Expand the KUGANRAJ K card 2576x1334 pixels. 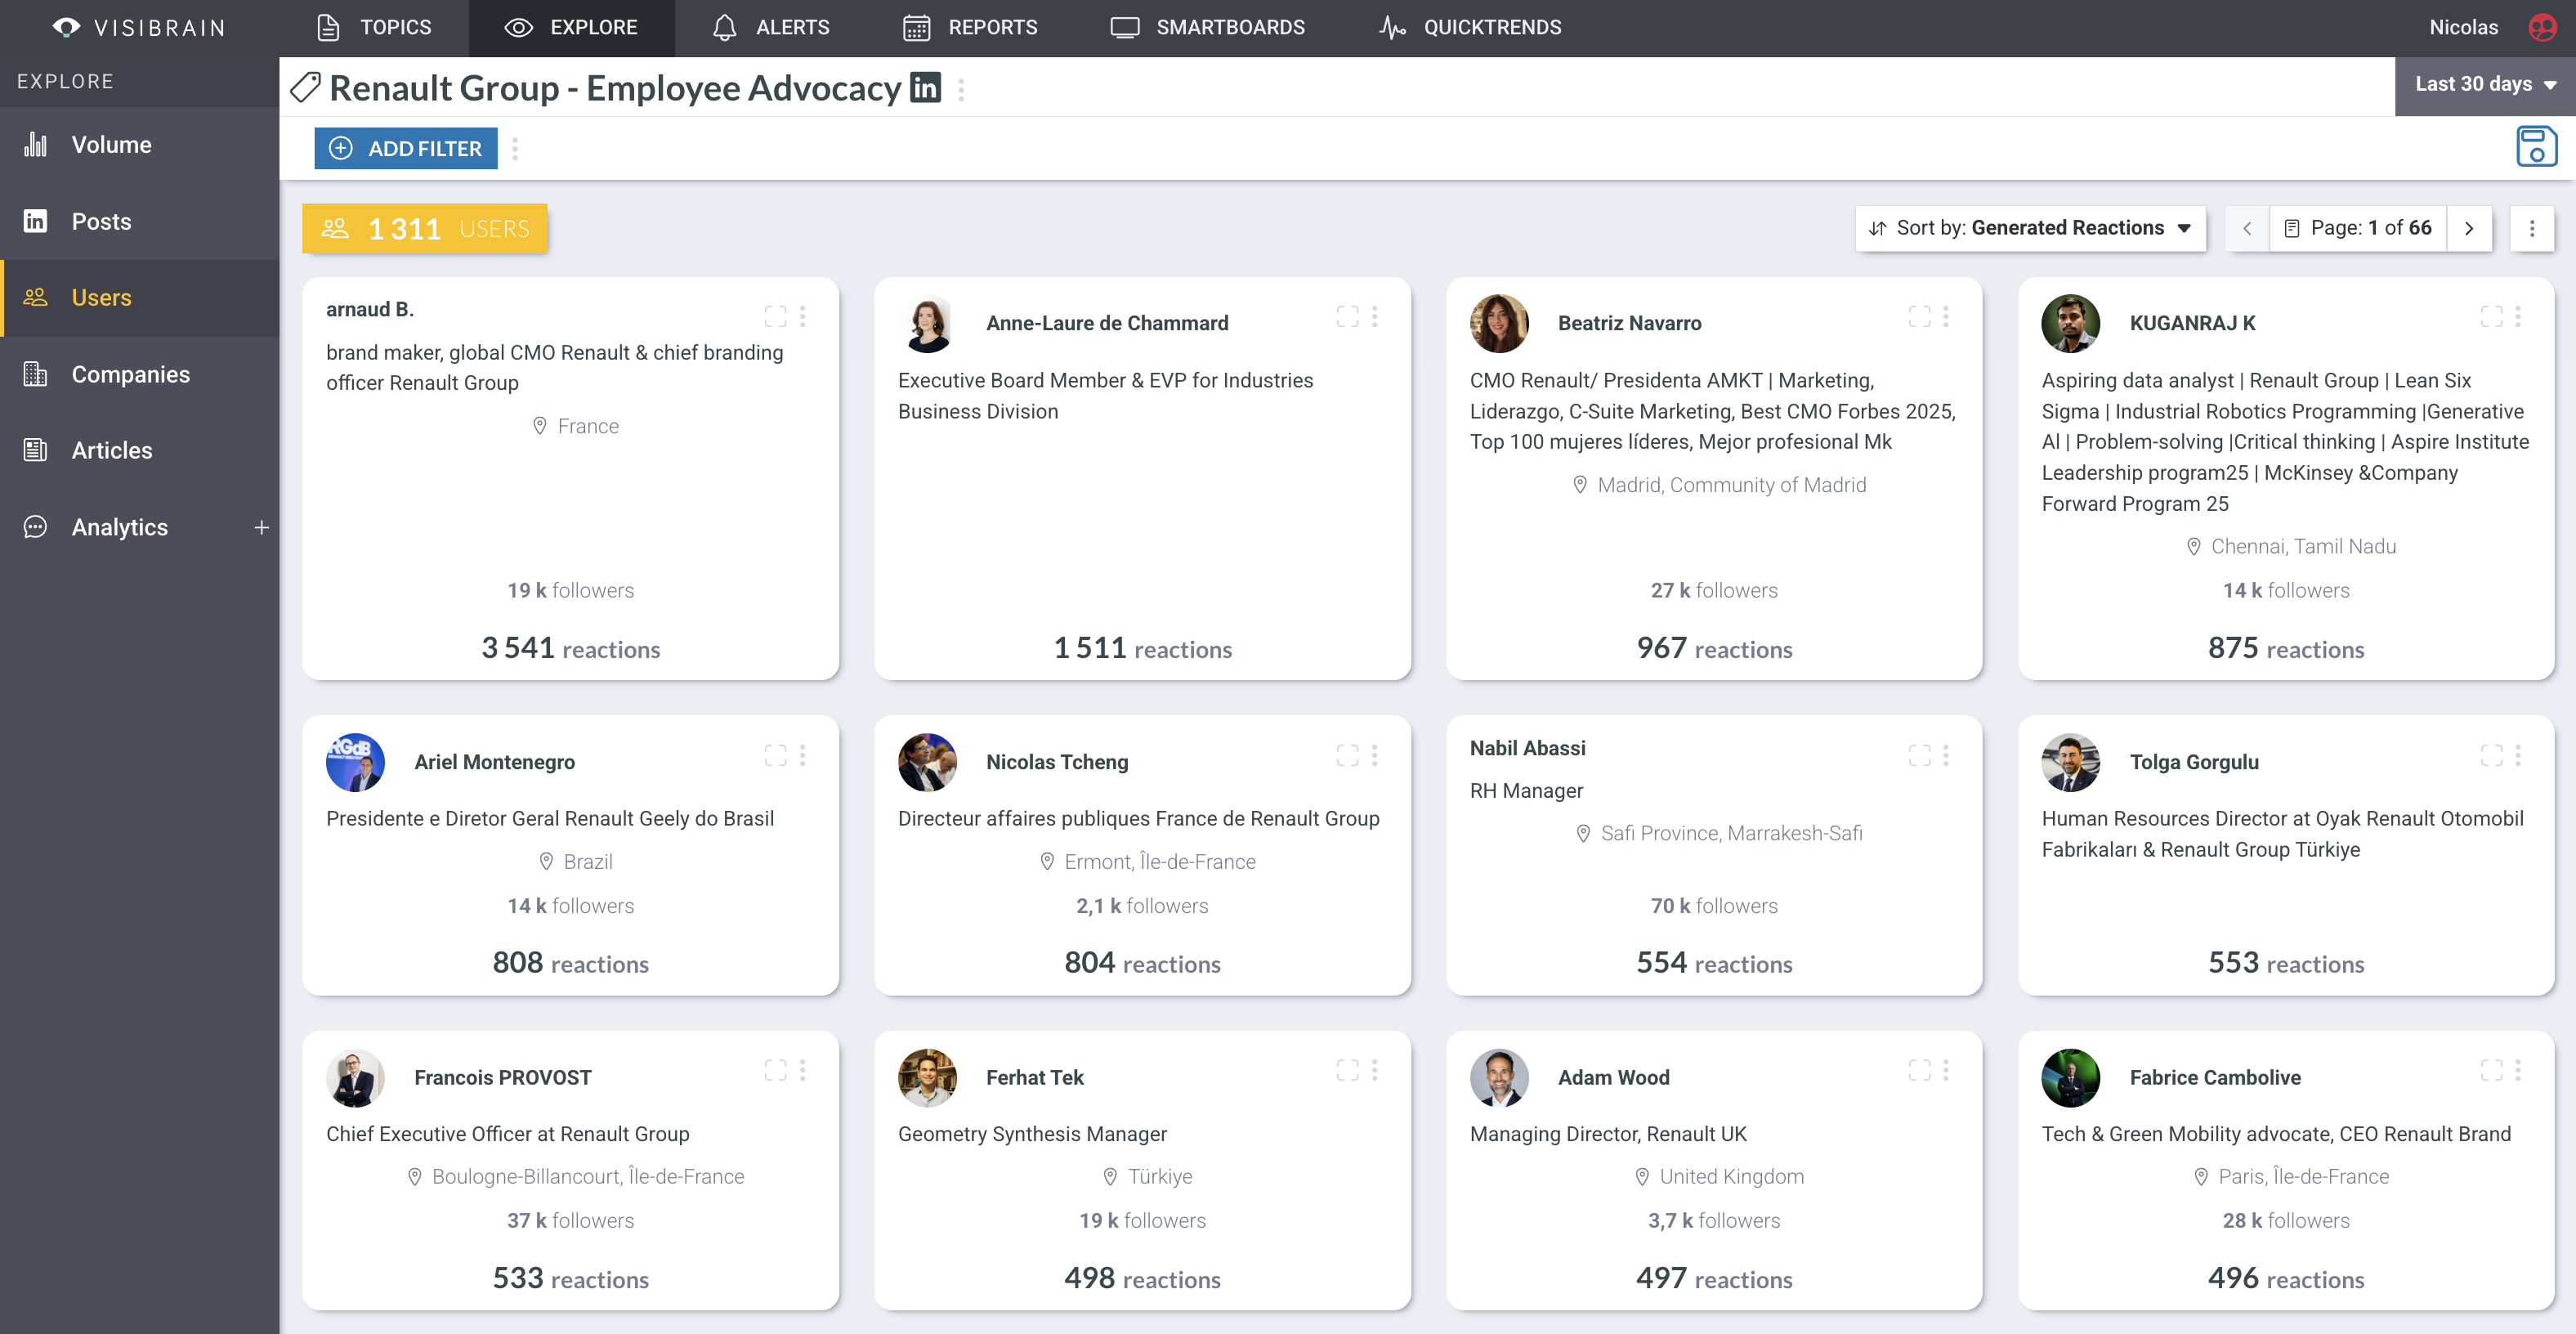pos(2491,317)
